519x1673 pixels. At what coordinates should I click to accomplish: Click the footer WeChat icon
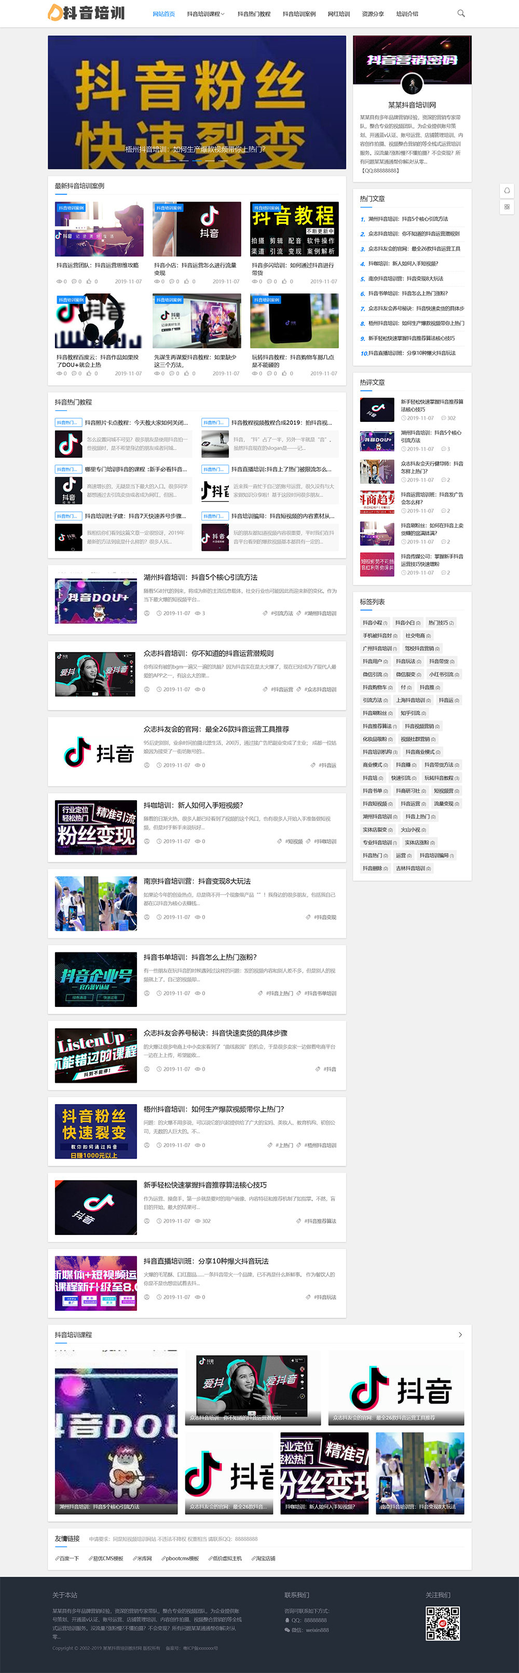tap(286, 1629)
